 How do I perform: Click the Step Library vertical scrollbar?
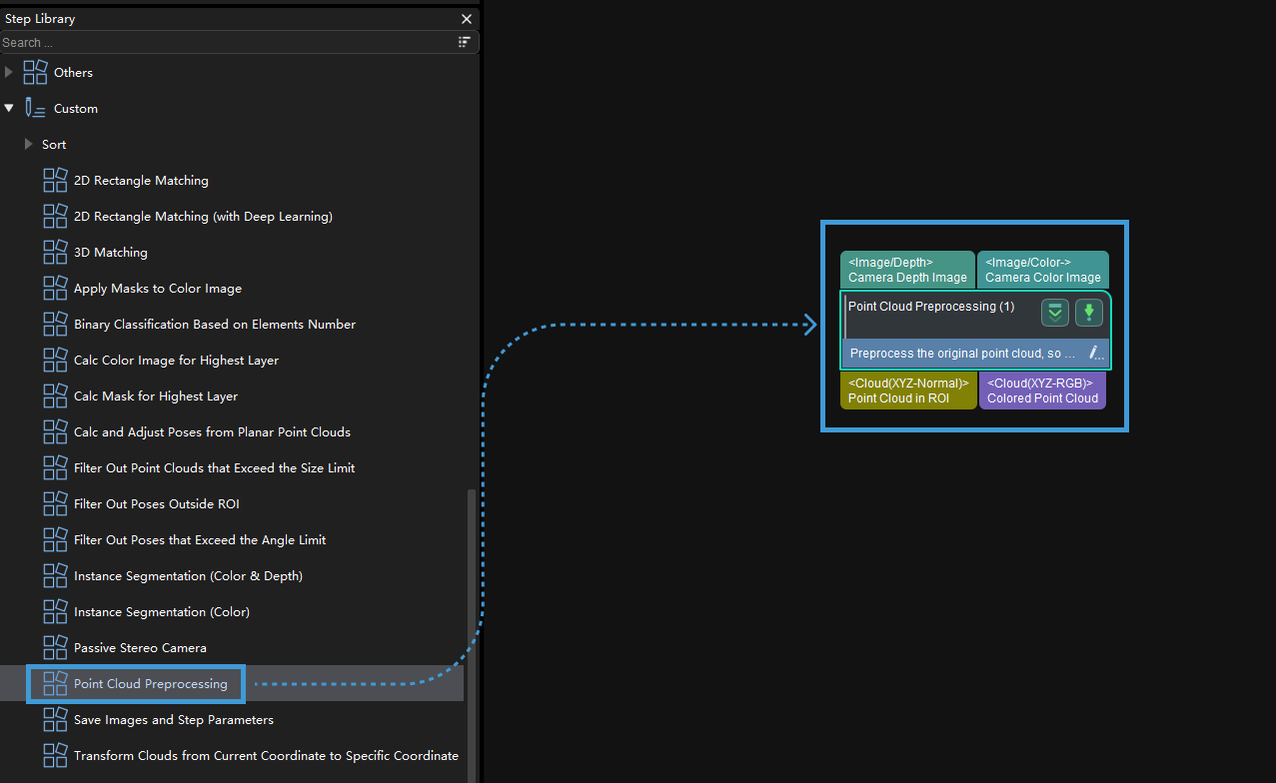tap(471, 619)
